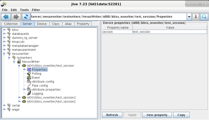
Task: Open the Edit menu
Action: click(x=14, y=10)
